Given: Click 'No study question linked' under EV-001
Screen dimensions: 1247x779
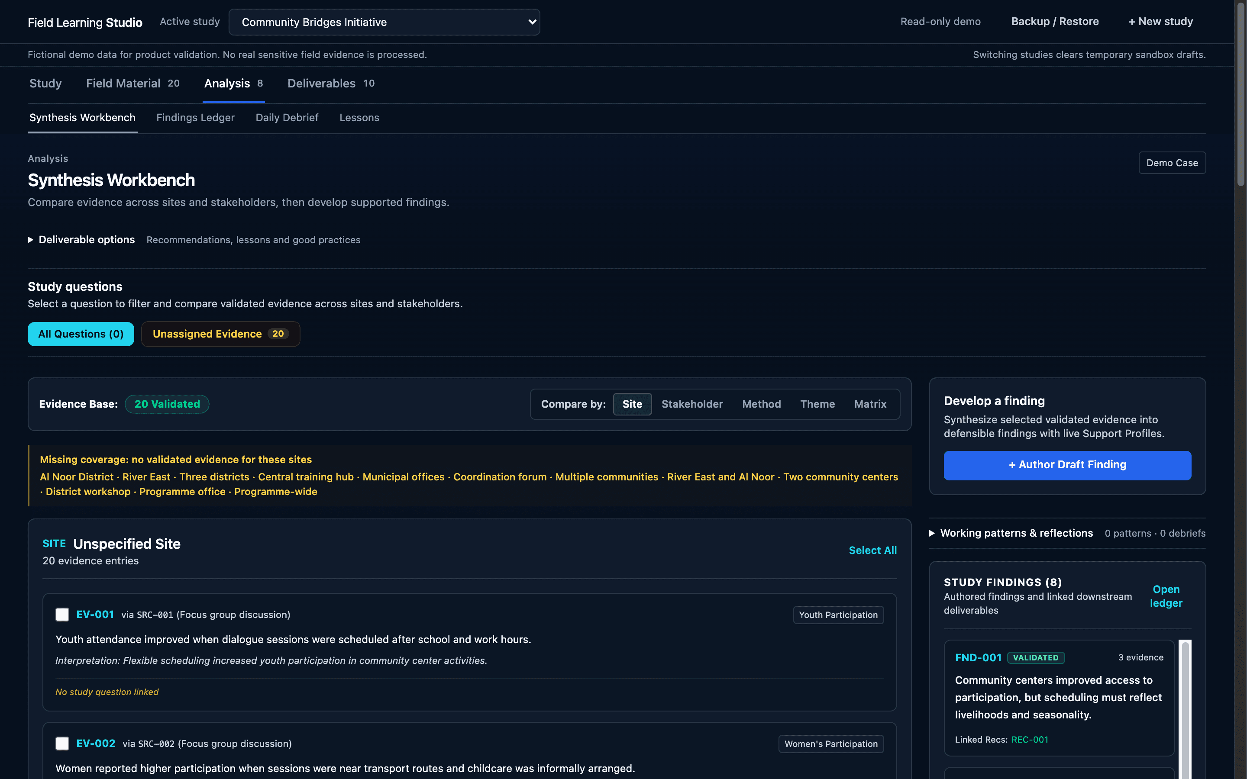Looking at the screenshot, I should 107,692.
